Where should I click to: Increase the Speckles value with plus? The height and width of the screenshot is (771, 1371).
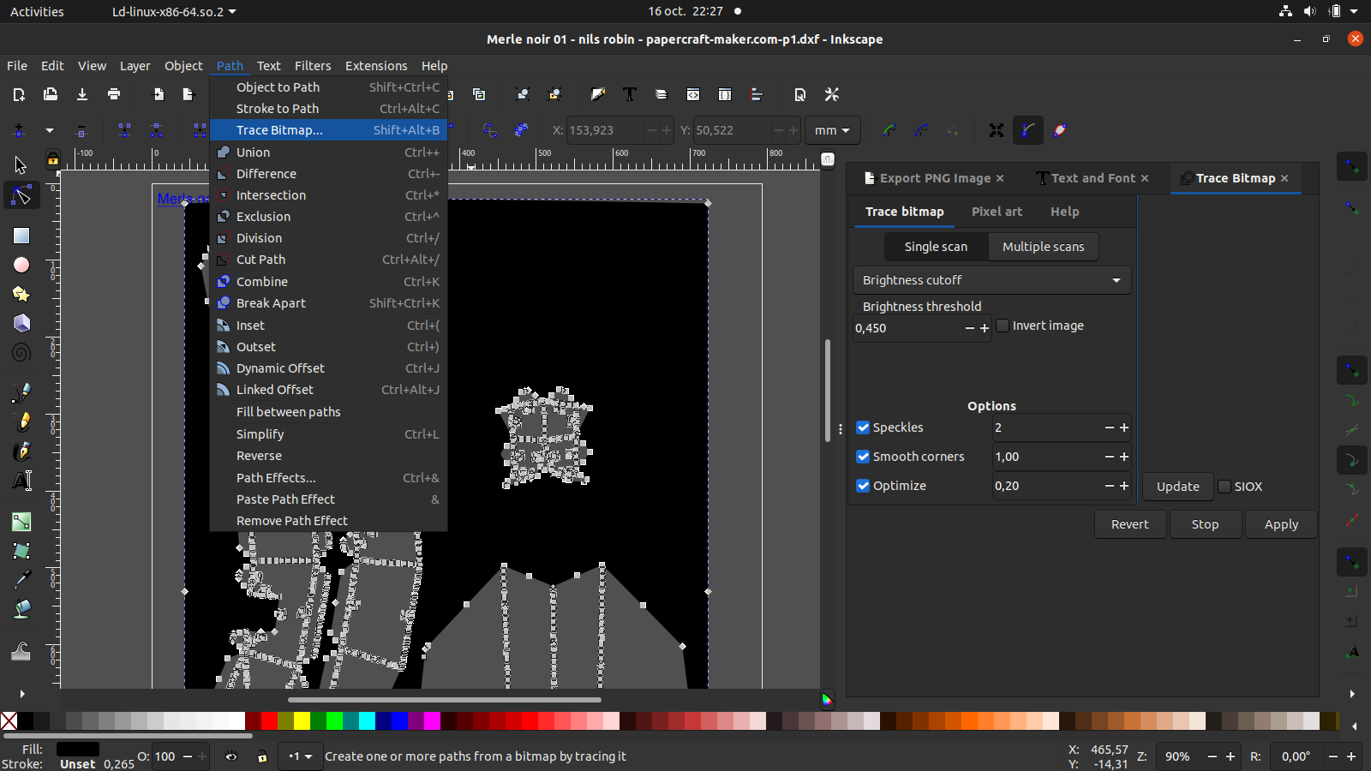1124,427
